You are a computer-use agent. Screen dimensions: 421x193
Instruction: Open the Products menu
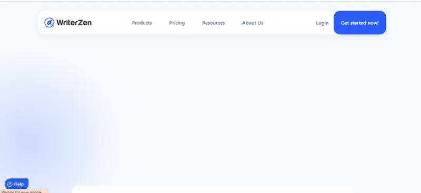pos(142,23)
